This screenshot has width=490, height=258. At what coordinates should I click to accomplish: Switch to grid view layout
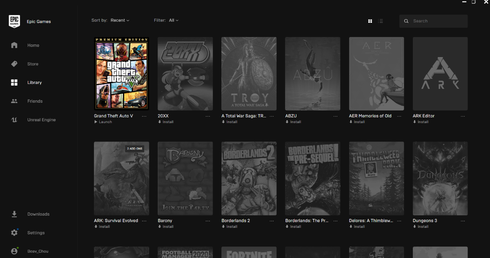tap(370, 21)
